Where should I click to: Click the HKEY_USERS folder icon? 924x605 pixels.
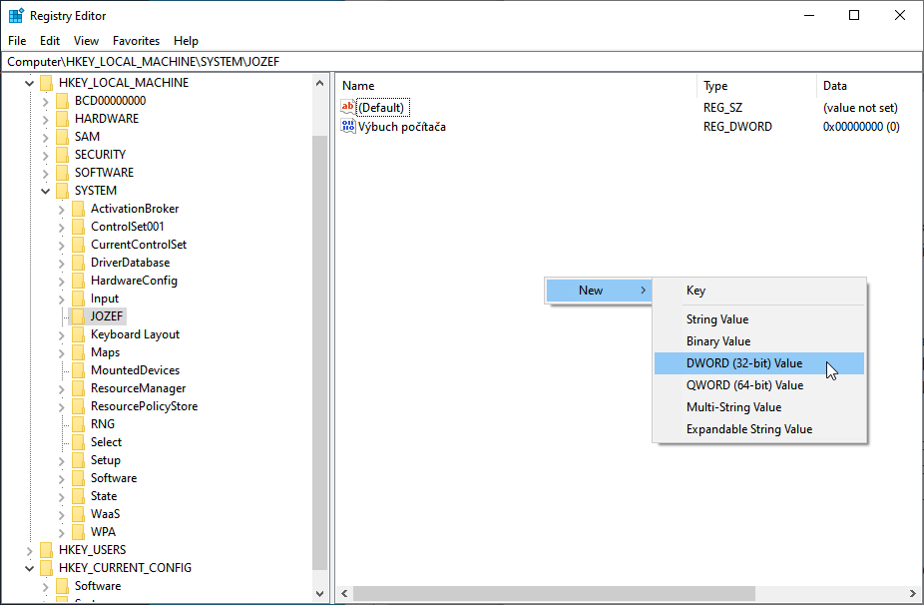point(46,550)
